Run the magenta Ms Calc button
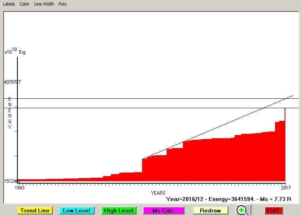The width and height of the screenshot is (302, 216). coord(163,210)
